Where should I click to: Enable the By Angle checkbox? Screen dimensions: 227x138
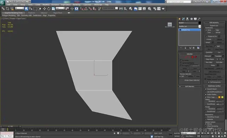[x=181, y=66]
